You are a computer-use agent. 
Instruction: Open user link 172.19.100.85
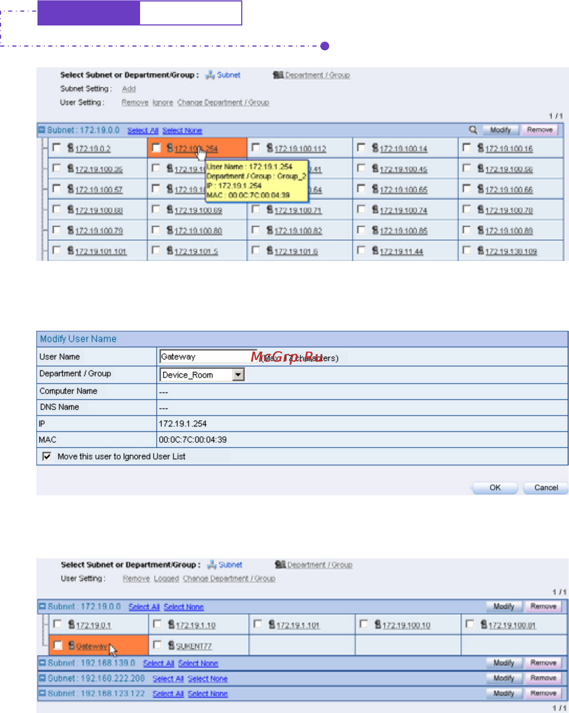(403, 231)
